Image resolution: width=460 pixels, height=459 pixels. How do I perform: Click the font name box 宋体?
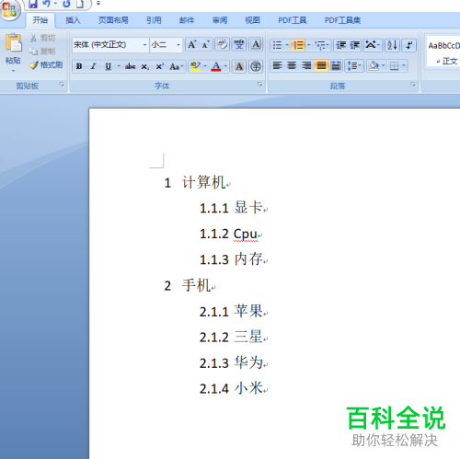107,45
